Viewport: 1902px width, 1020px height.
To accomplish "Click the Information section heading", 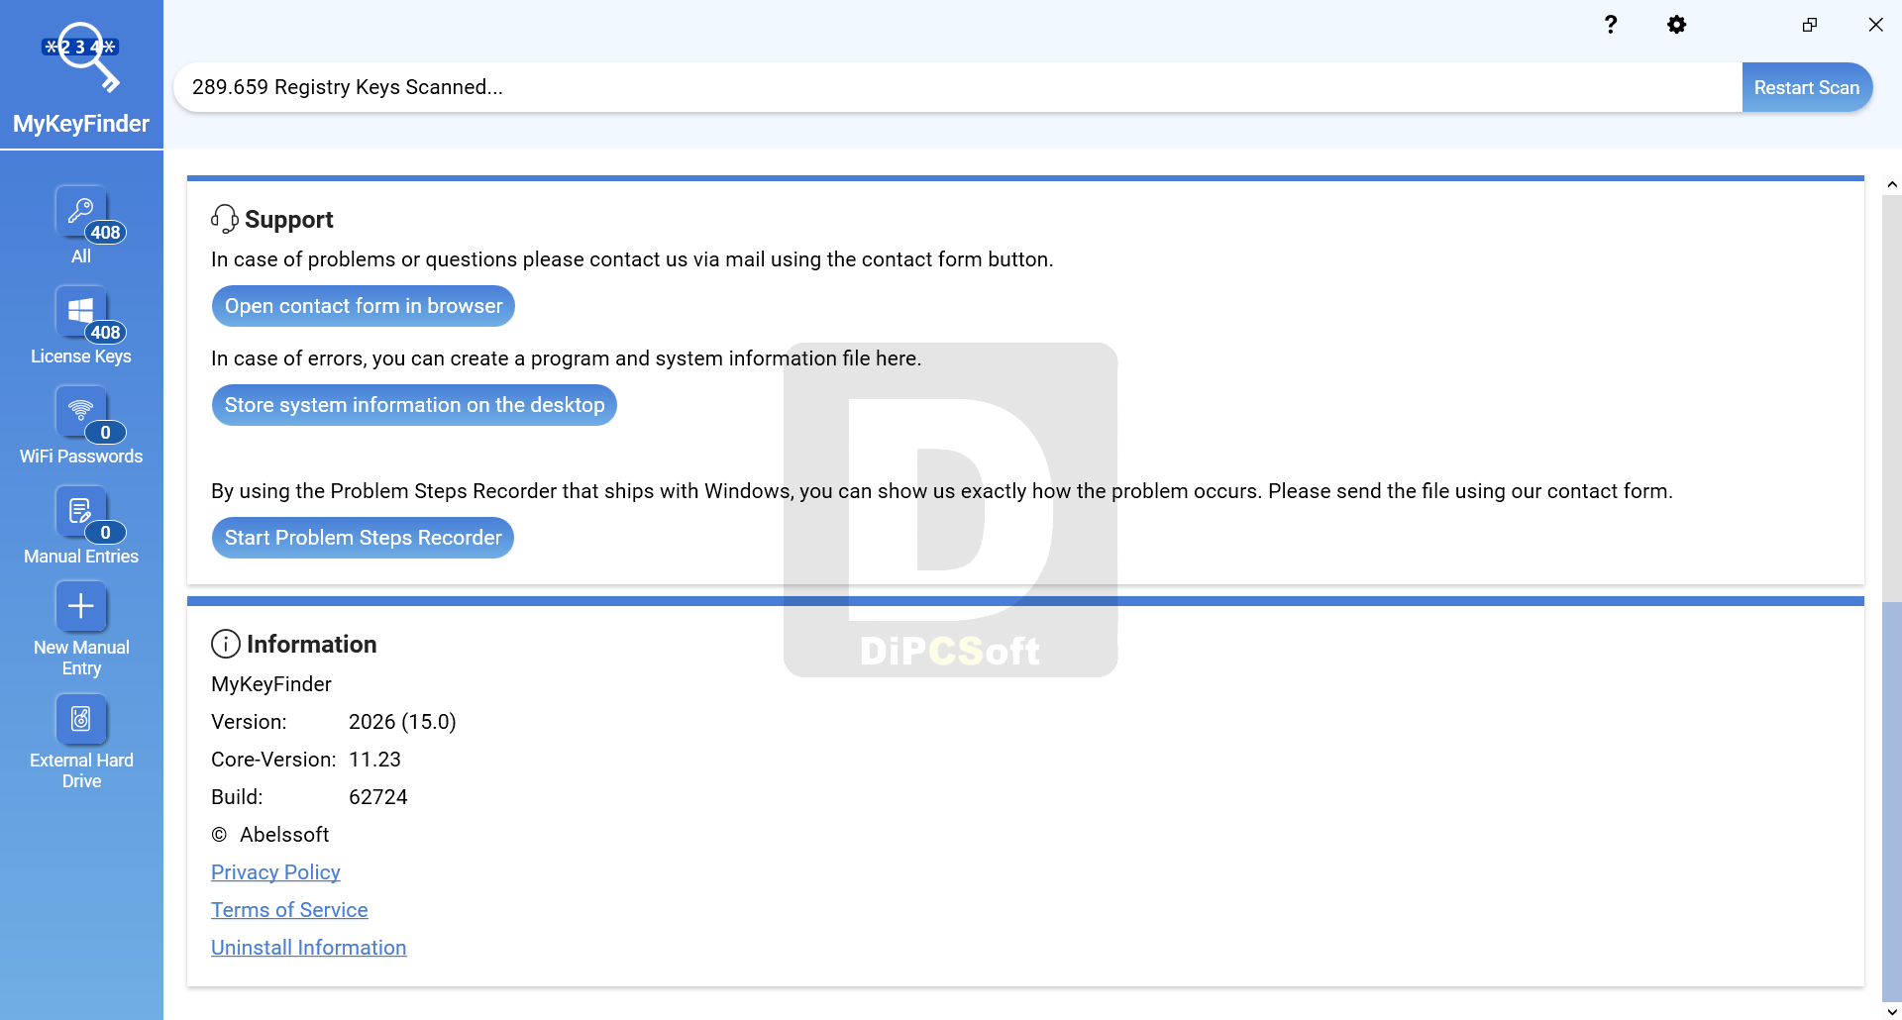I will coord(312,644).
